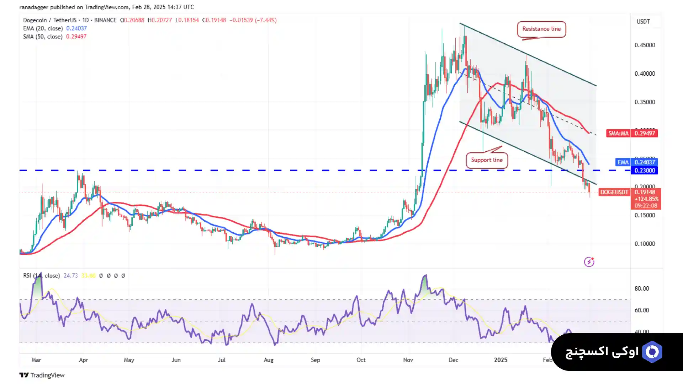
Task: Click the Apr label on time axis
Action: tap(83, 360)
